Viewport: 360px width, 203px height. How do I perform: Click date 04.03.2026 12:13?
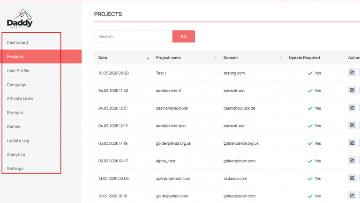113,126
